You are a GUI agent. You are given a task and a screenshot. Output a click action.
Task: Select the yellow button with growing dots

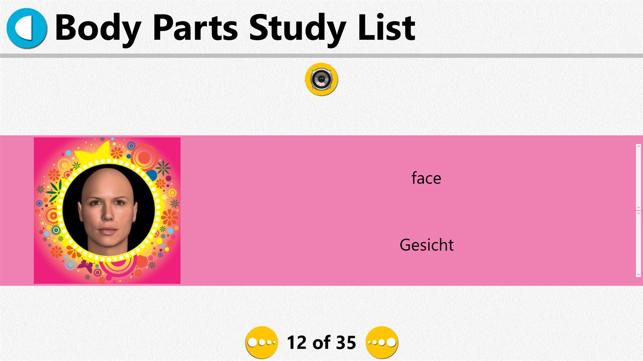[381, 342]
